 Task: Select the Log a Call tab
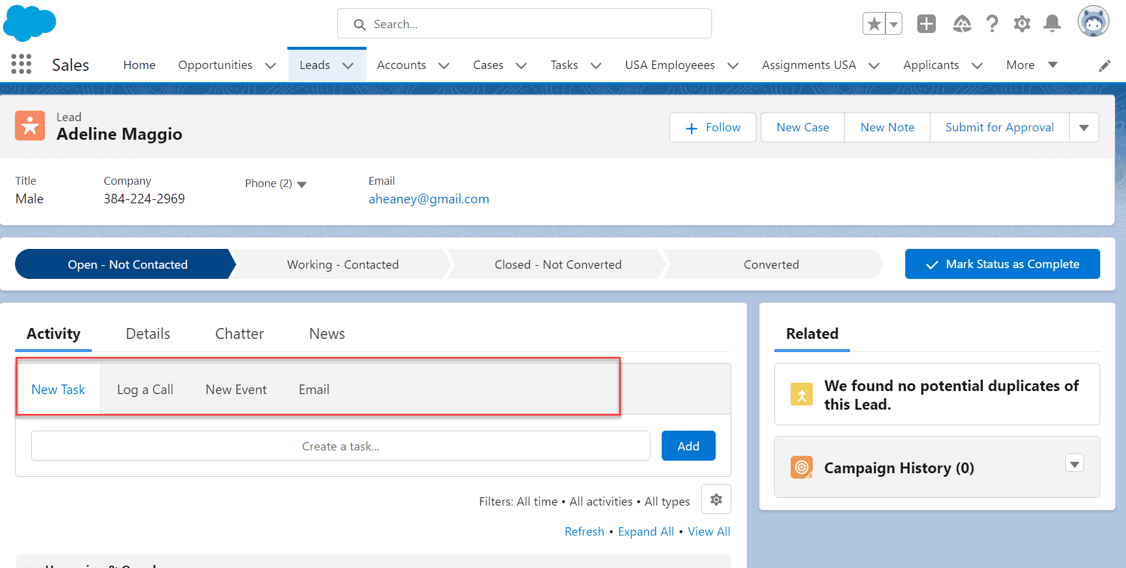[145, 389]
